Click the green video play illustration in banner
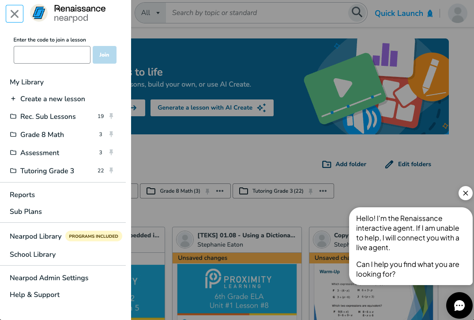The image size is (474, 320). point(345,89)
